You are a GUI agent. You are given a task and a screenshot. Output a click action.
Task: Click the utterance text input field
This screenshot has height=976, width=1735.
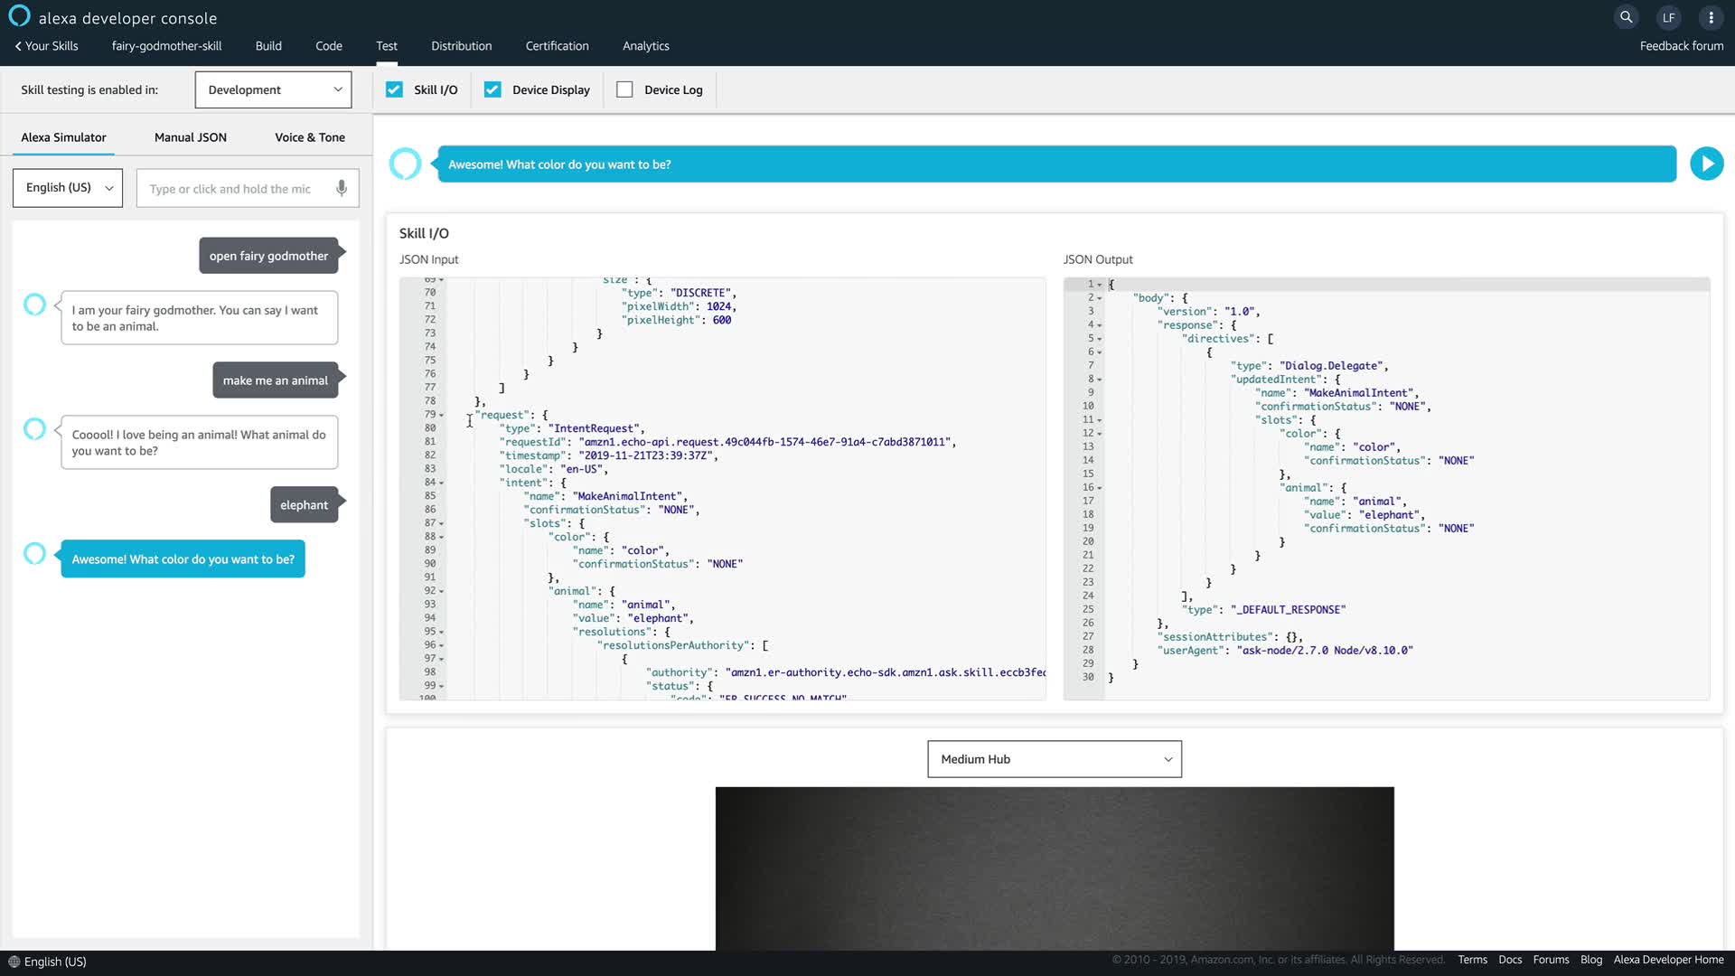click(235, 189)
